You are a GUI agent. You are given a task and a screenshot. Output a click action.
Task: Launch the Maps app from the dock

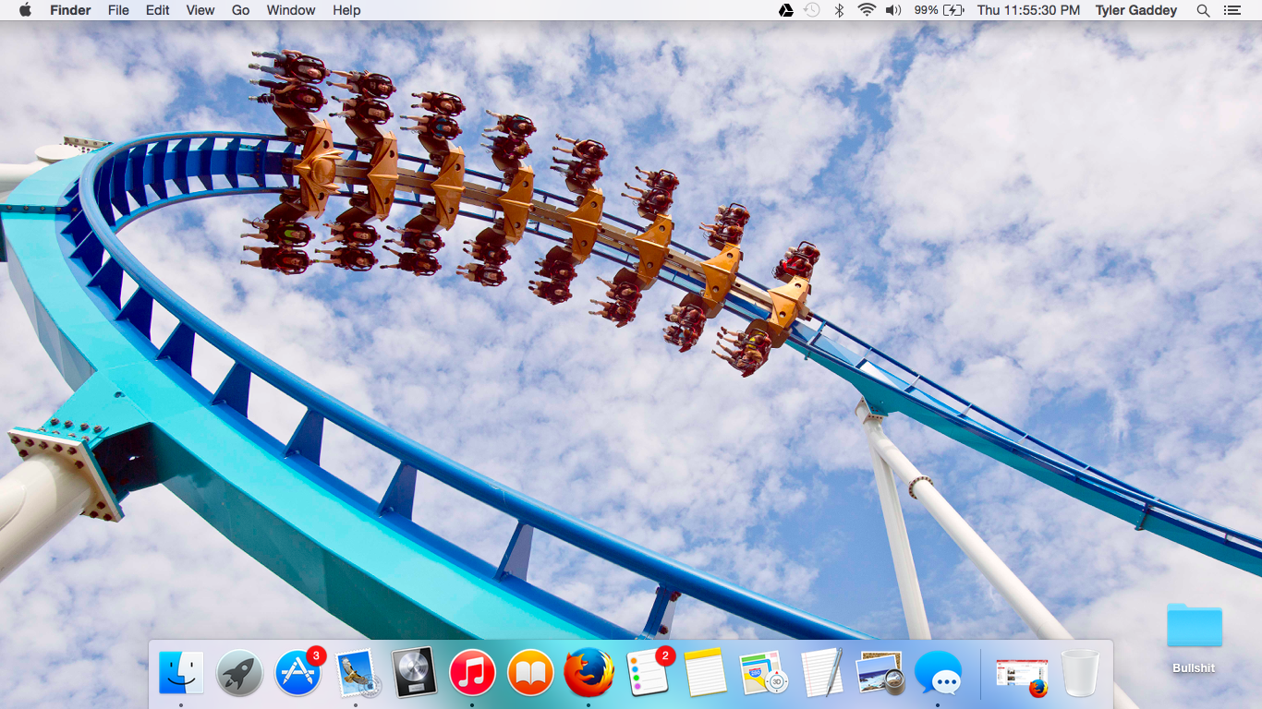point(763,673)
